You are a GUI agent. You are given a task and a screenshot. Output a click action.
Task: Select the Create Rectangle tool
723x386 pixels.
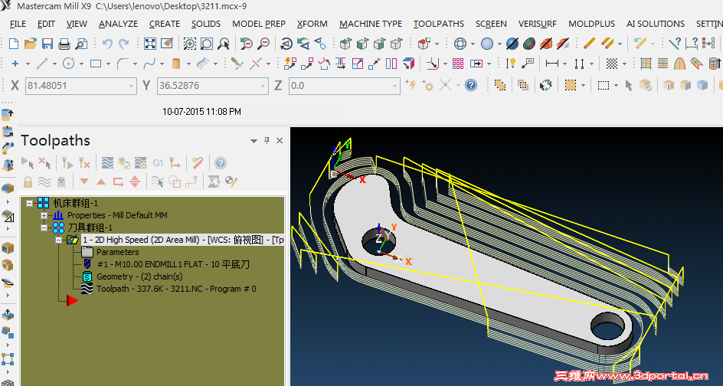coord(96,64)
